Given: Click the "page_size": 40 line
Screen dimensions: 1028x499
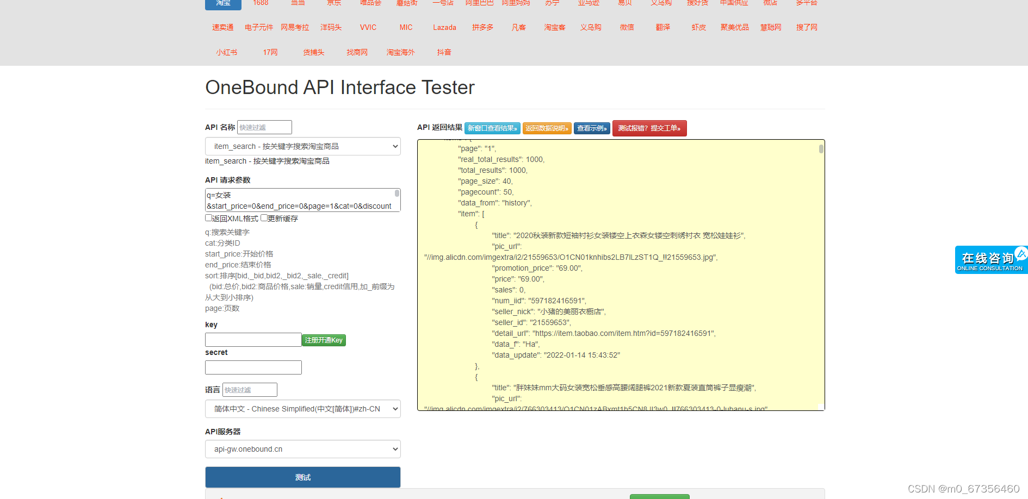Looking at the screenshot, I should click(x=485, y=181).
